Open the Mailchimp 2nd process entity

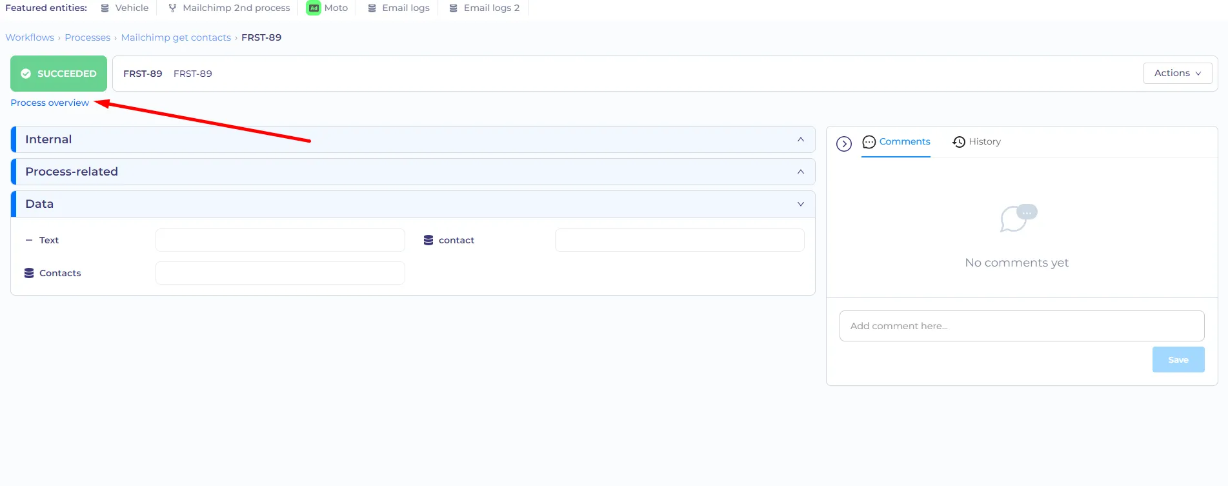point(229,8)
